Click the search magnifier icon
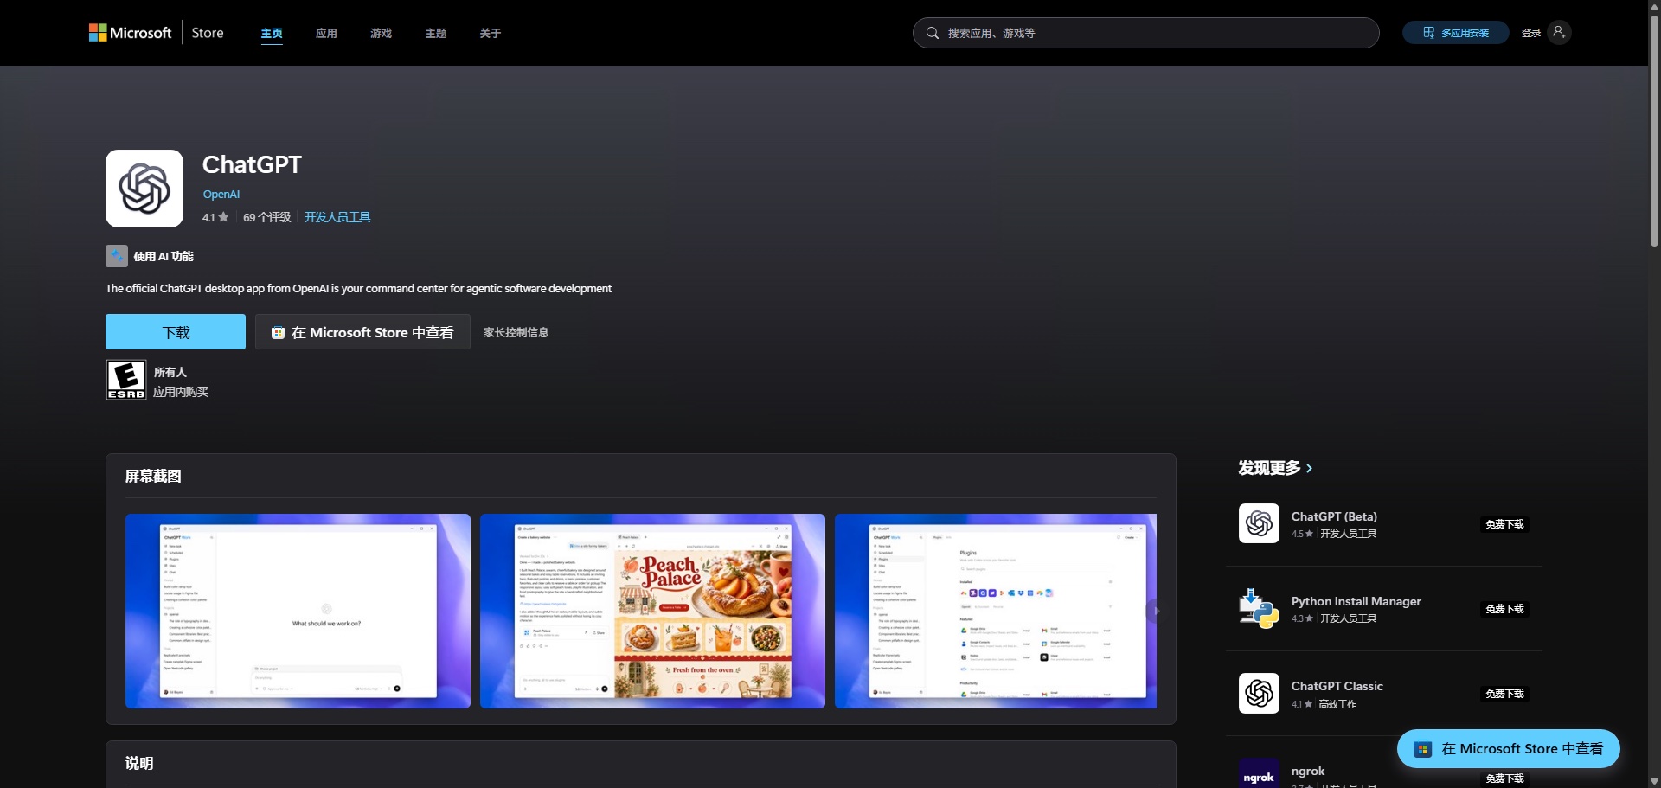The image size is (1661, 788). point(933,33)
